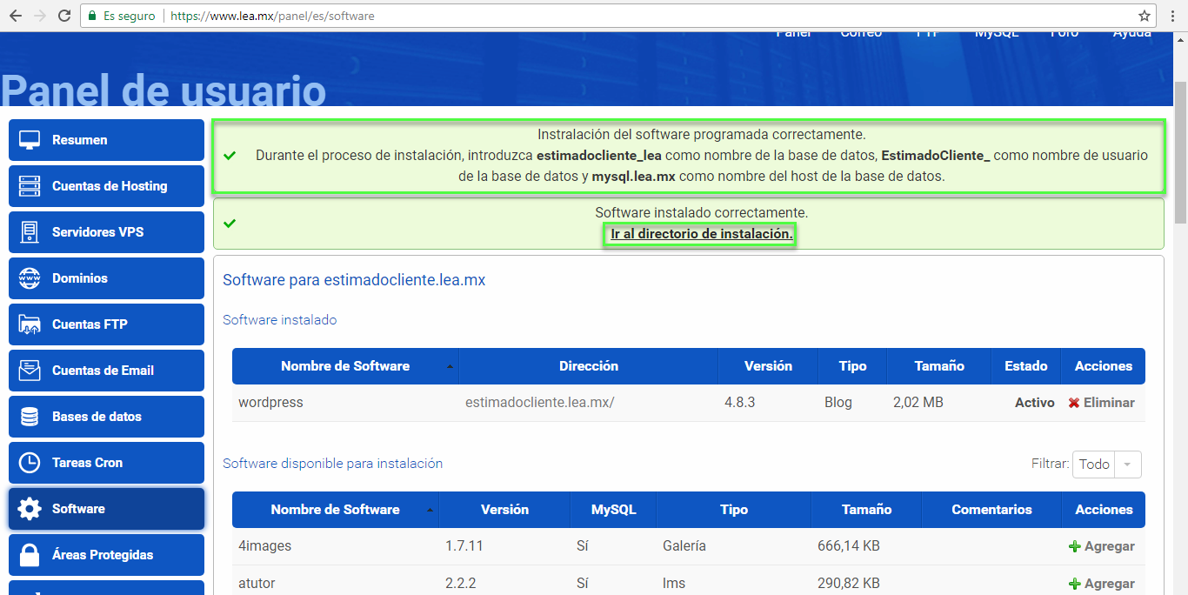Viewport: 1188px width, 595px height.
Task: Click Agregar for 4images
Action: click(x=1110, y=546)
